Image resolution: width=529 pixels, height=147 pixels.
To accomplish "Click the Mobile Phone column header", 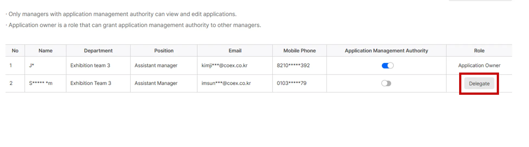I will point(299,51).
